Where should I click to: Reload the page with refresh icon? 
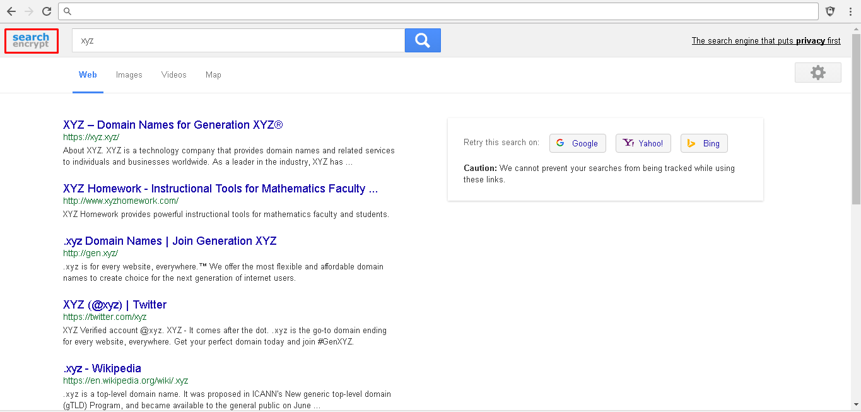(x=47, y=11)
